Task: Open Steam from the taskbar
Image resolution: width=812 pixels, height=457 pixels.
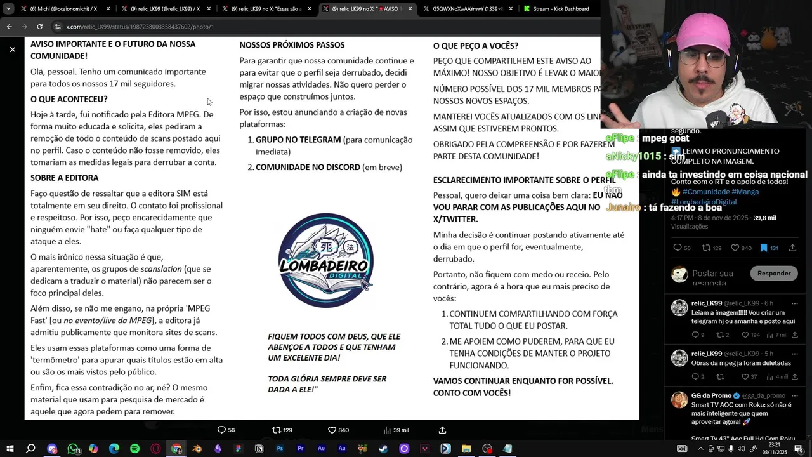Action: click(x=383, y=449)
